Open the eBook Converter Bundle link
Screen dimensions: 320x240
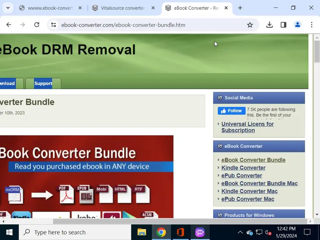tap(253, 160)
